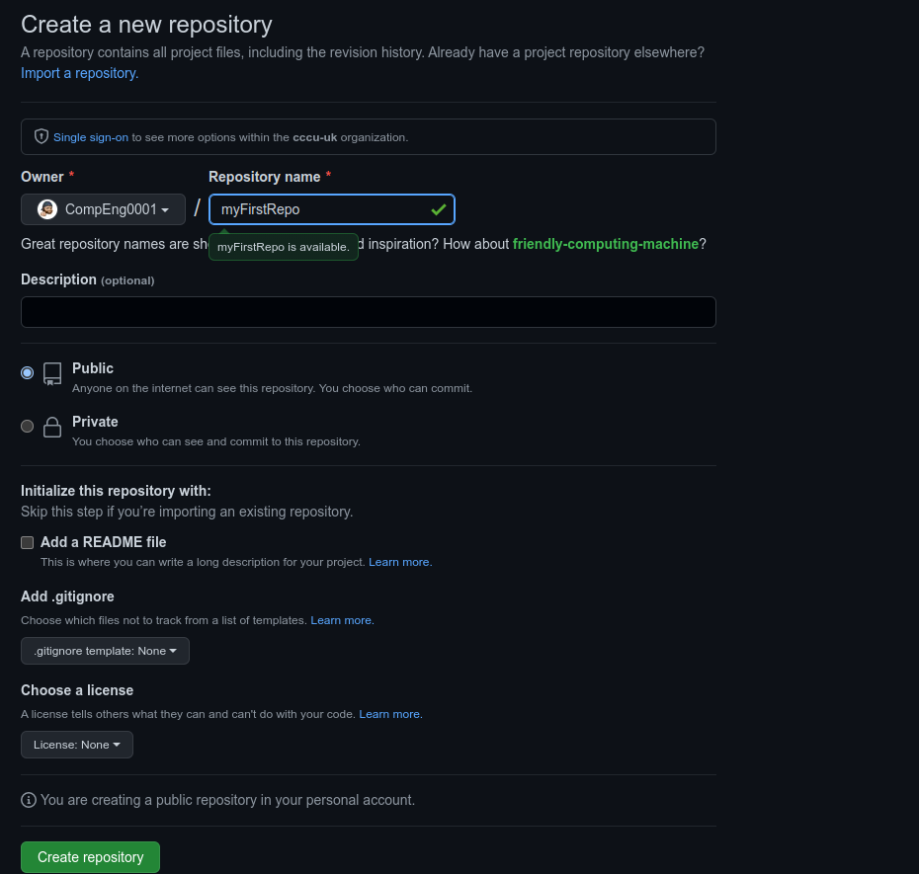Enable the Add a README file checkbox
The image size is (919, 874).
(x=27, y=542)
